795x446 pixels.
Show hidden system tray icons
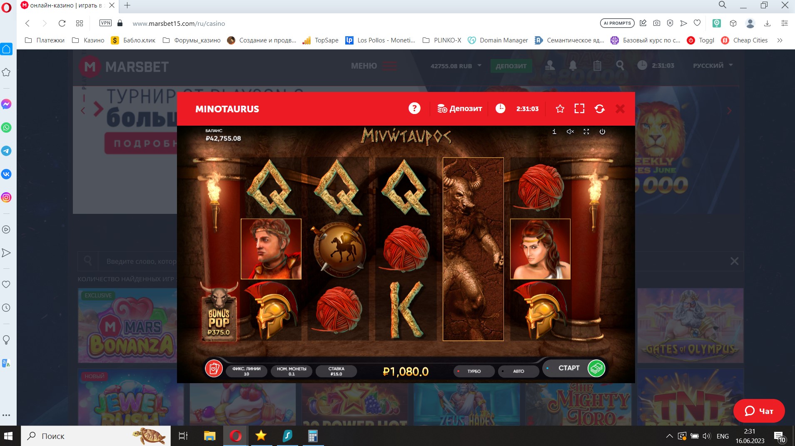pos(669,436)
